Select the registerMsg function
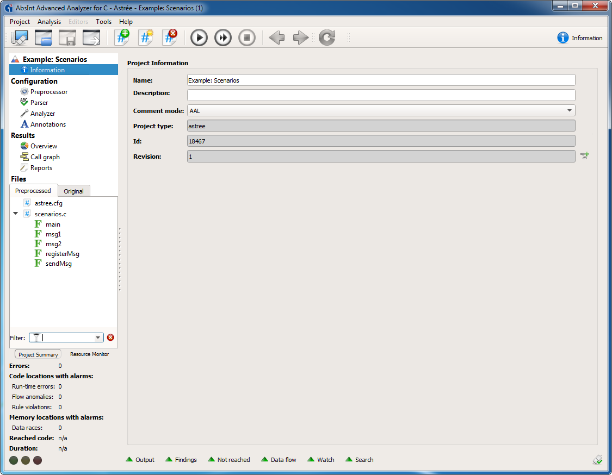The height and width of the screenshot is (475, 612). (63, 253)
